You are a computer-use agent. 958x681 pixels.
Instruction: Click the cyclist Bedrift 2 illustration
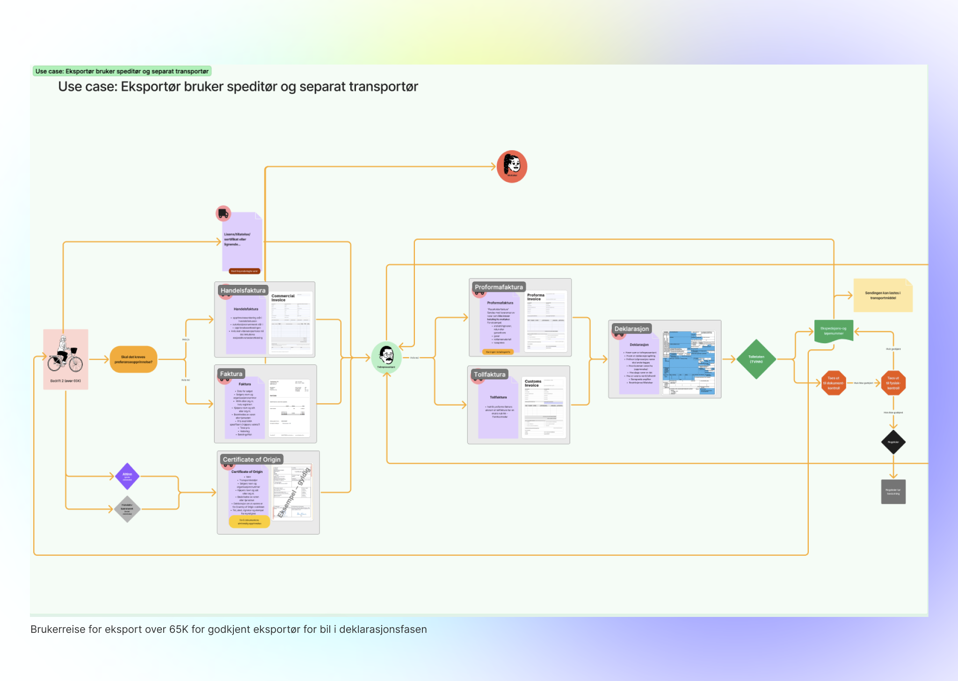click(x=65, y=354)
